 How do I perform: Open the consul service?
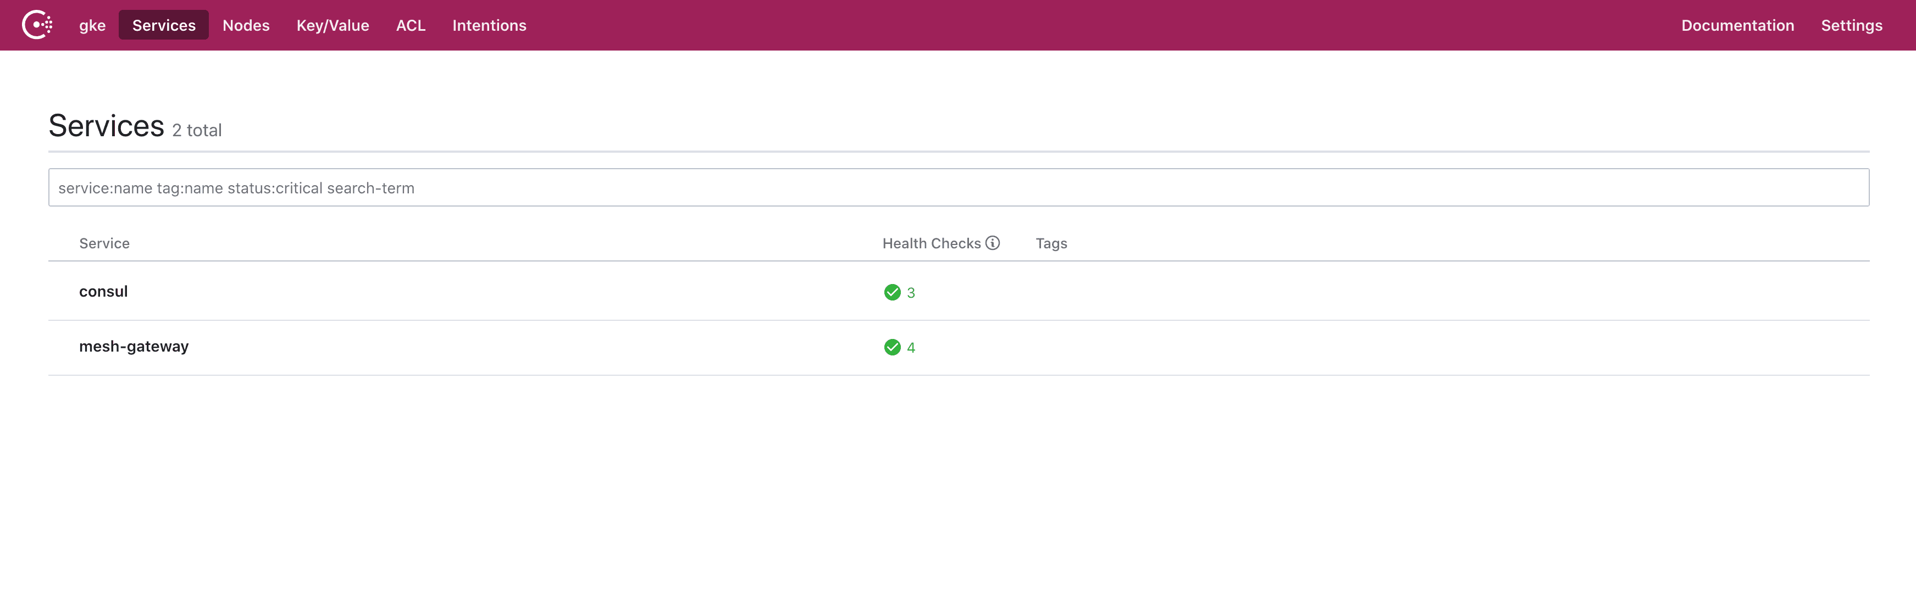(x=103, y=292)
